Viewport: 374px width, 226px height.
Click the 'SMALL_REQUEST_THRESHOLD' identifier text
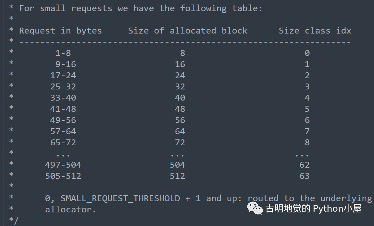click(x=120, y=198)
